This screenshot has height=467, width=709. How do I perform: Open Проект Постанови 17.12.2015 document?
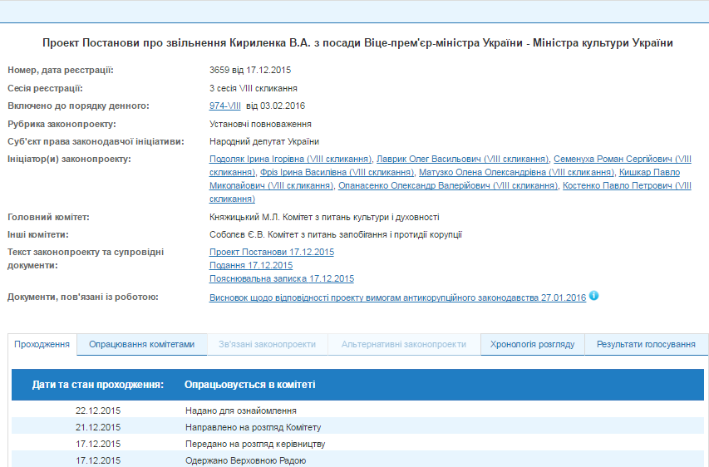(272, 252)
